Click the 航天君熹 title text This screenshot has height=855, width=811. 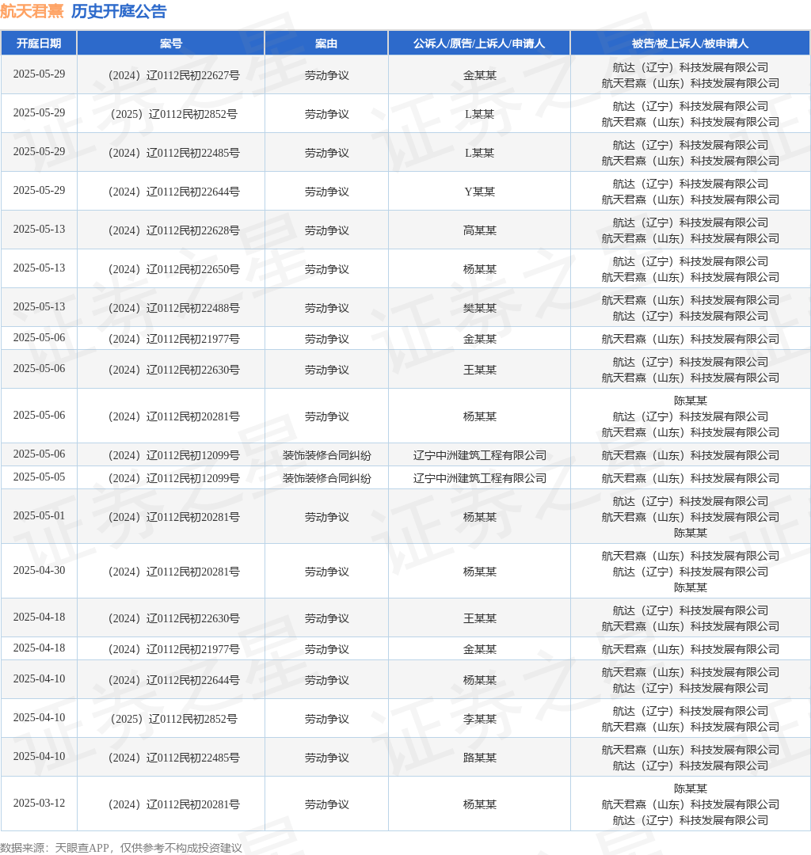pos(32,11)
